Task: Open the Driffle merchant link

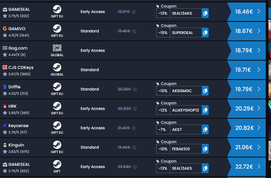Action: [14, 87]
